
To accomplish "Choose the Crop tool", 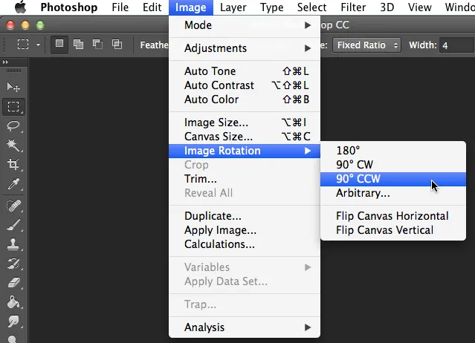I will pyautogui.click(x=13, y=165).
